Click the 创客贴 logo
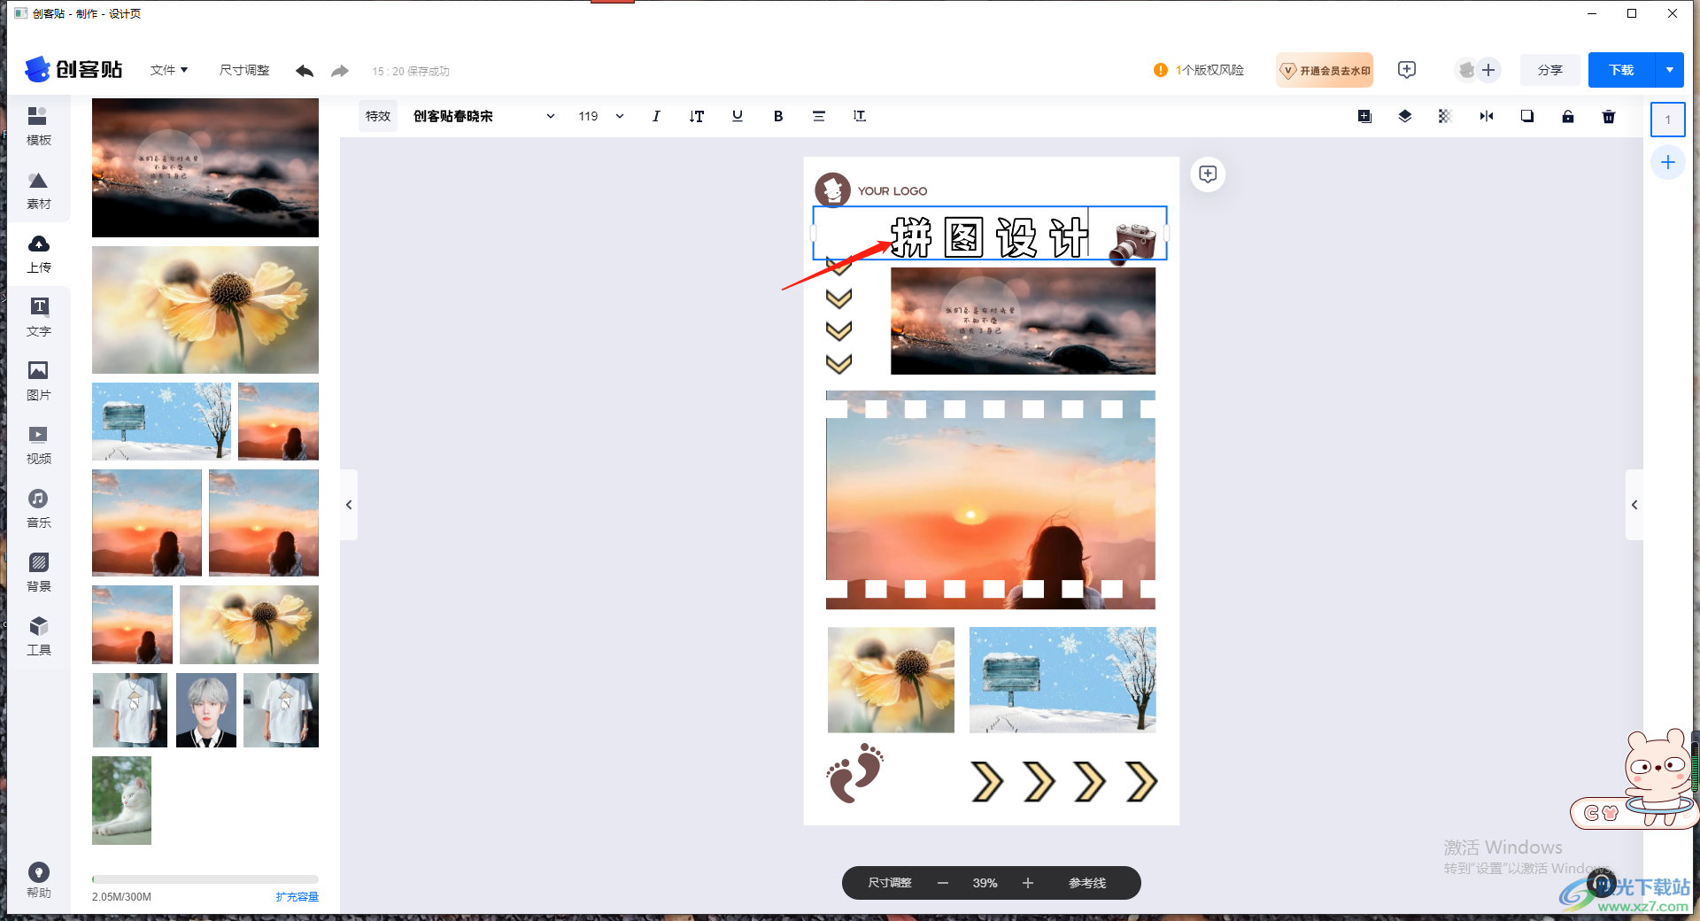1700x921 pixels. coord(73,69)
